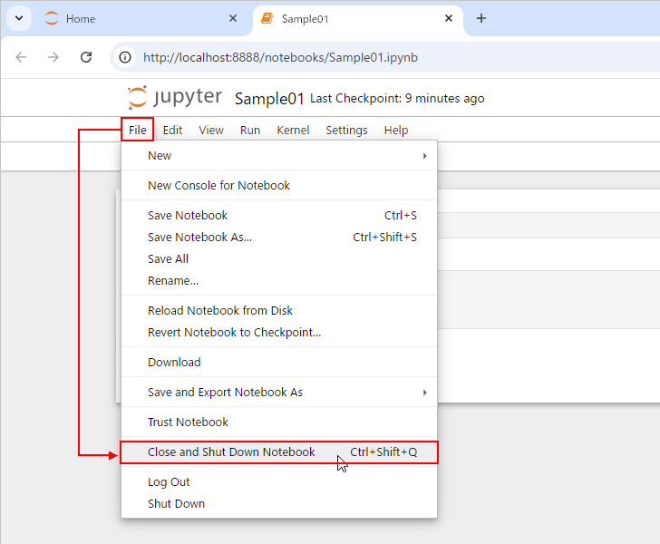Open the Edit menu
The image size is (660, 544).
pos(172,130)
